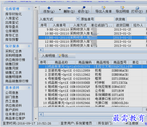The width and height of the screenshot is (147, 127).
Task: Focus the 原始单号 input field
Action: point(104,19)
